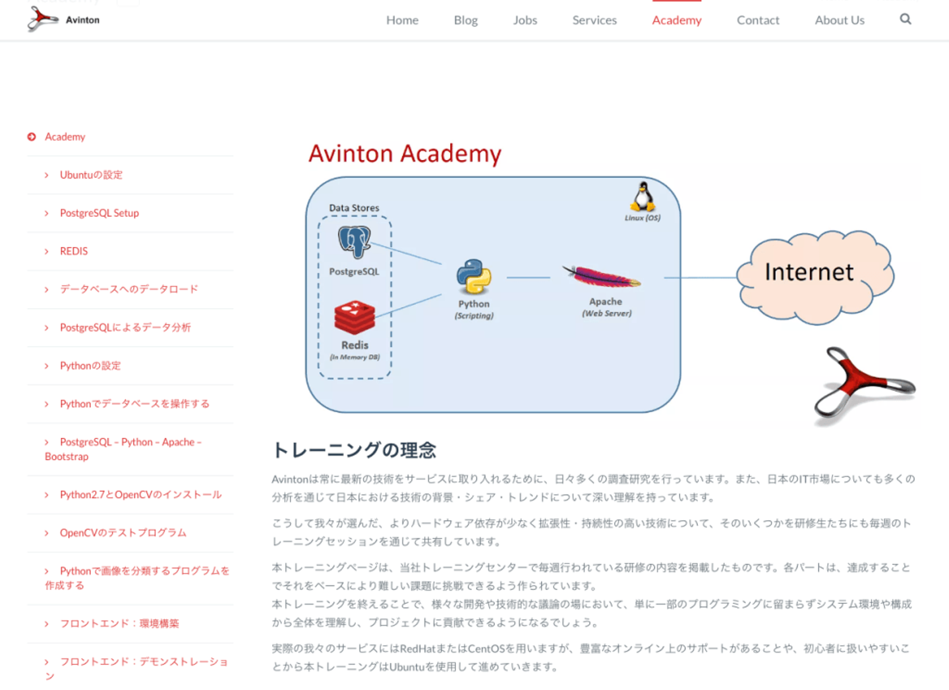Viewport: 949px width, 690px height.
Task: Click the chevron beside OpenCVのテストプログラム
Action: click(47, 533)
